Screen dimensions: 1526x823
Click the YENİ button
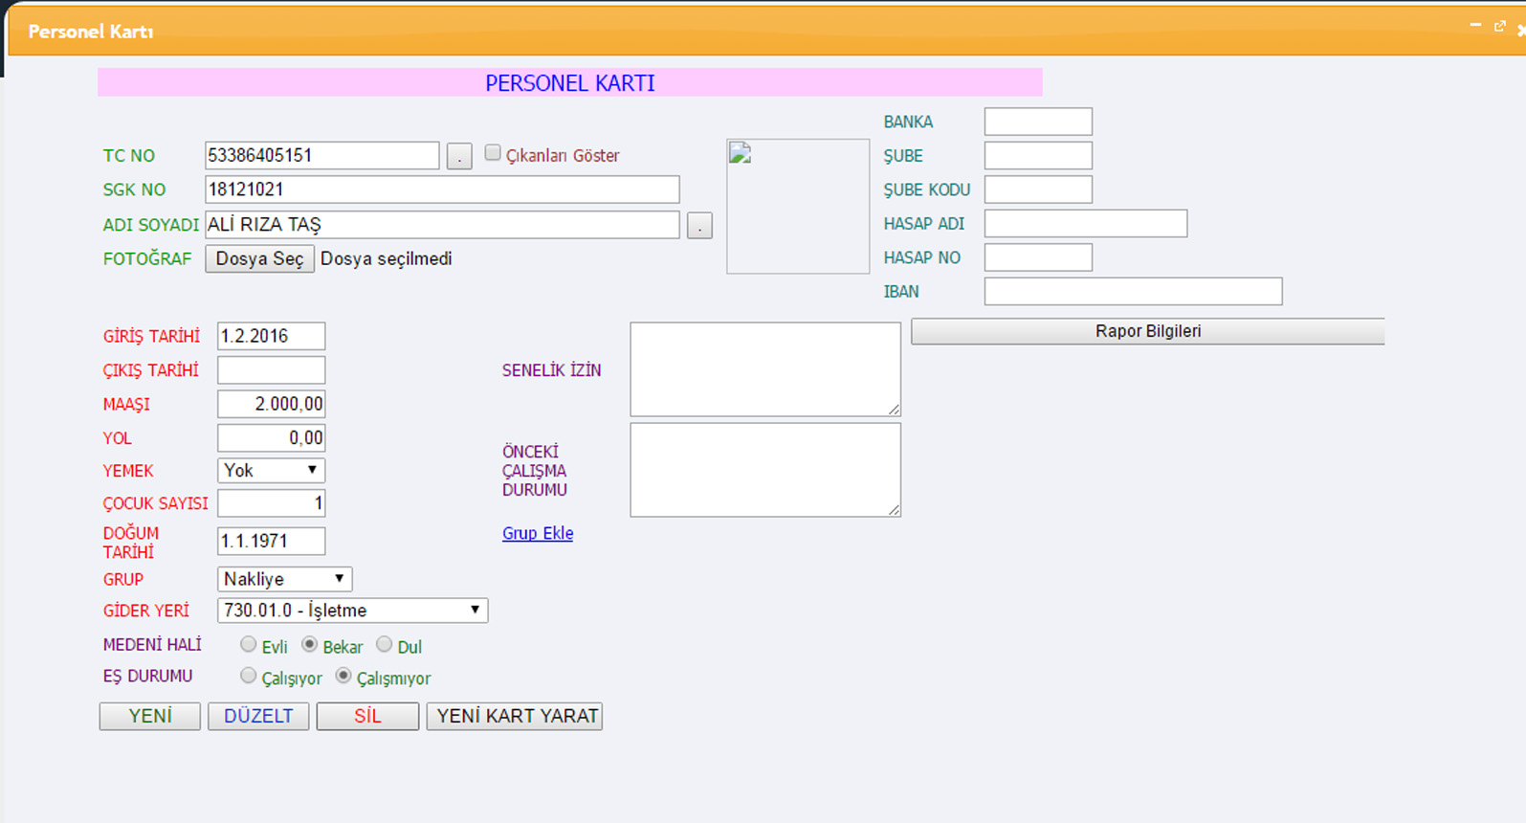[150, 717]
